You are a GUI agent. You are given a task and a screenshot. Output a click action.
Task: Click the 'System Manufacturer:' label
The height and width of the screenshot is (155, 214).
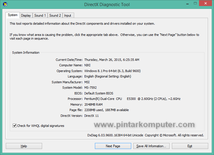[67, 82]
